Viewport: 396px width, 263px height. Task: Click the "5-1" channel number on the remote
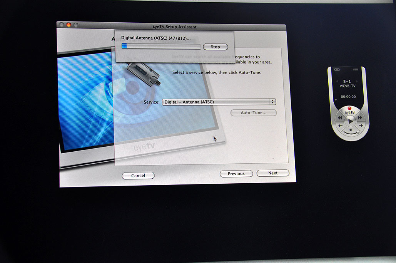pos(347,81)
